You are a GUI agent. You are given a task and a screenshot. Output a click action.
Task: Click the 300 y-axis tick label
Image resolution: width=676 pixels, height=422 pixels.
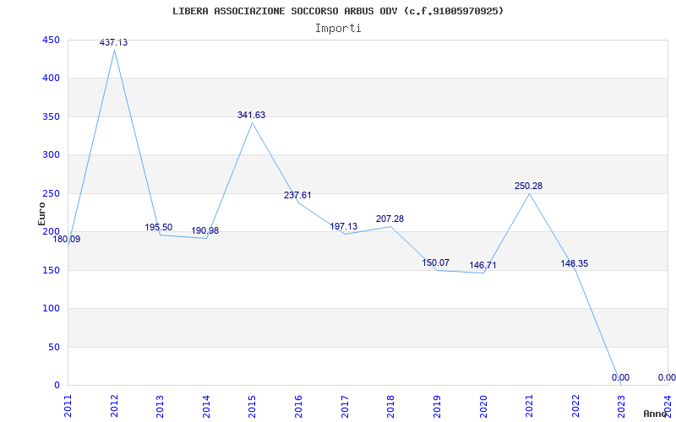coord(51,155)
